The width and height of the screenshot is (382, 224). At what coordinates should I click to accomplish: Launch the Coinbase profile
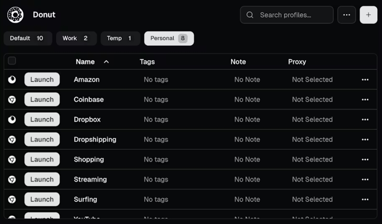click(42, 100)
